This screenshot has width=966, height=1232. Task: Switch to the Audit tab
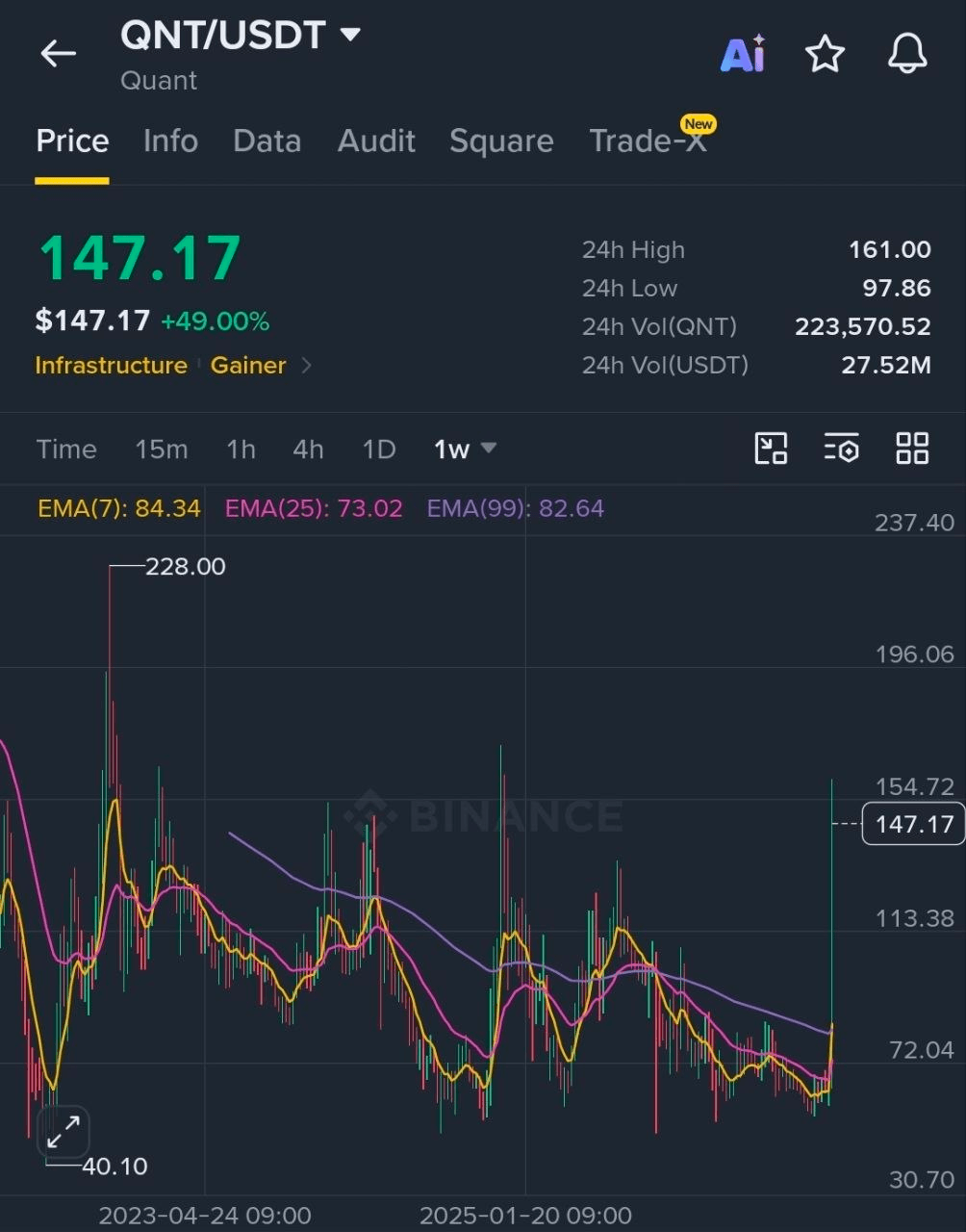(376, 141)
